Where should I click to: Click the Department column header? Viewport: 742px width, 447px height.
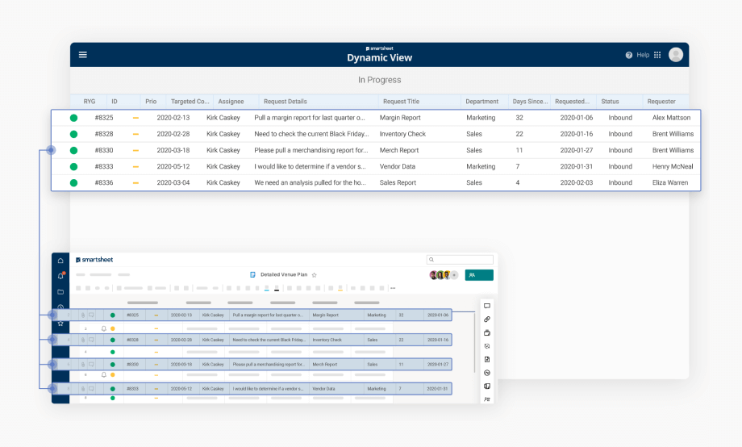pos(481,102)
